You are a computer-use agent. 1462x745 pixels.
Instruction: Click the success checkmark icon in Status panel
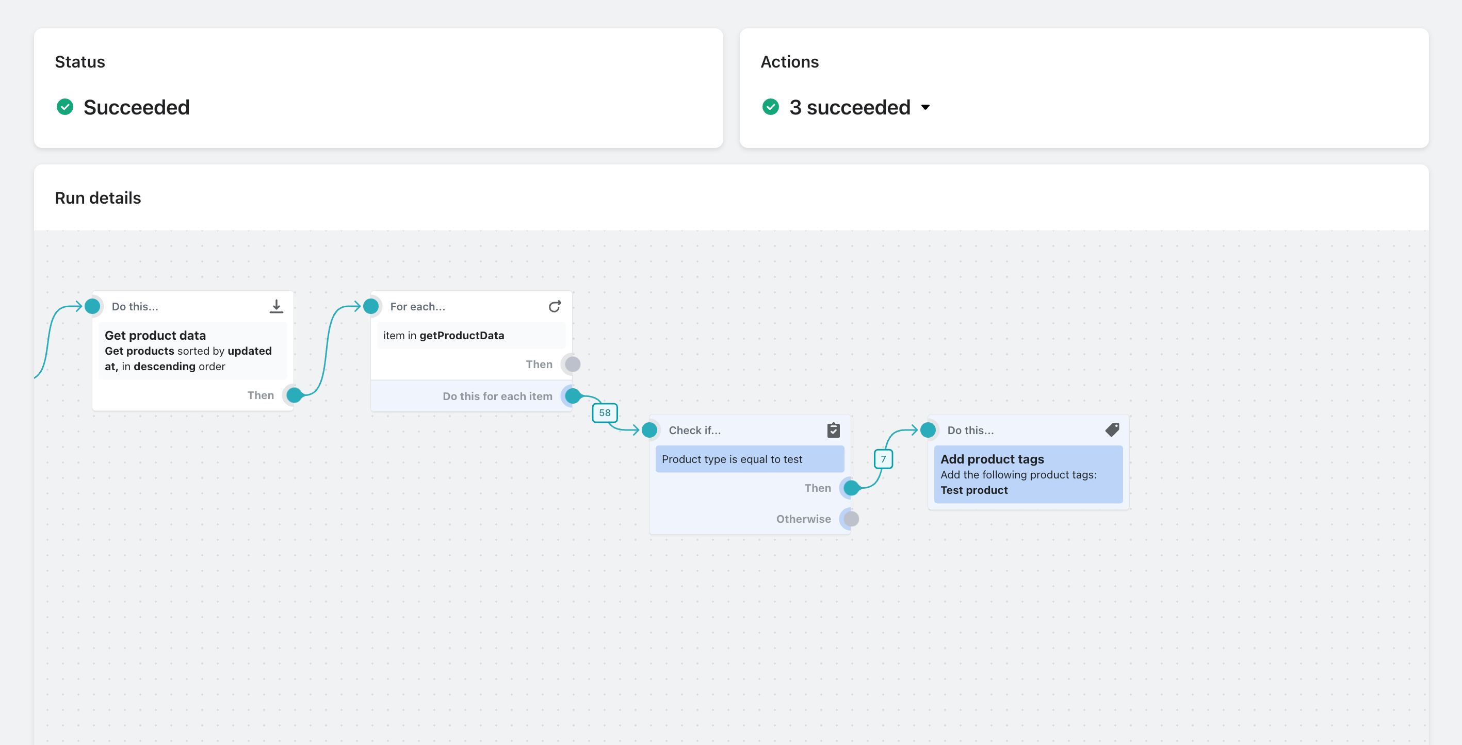point(64,106)
